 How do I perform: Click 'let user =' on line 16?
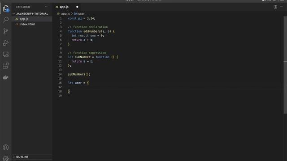(x=77, y=83)
